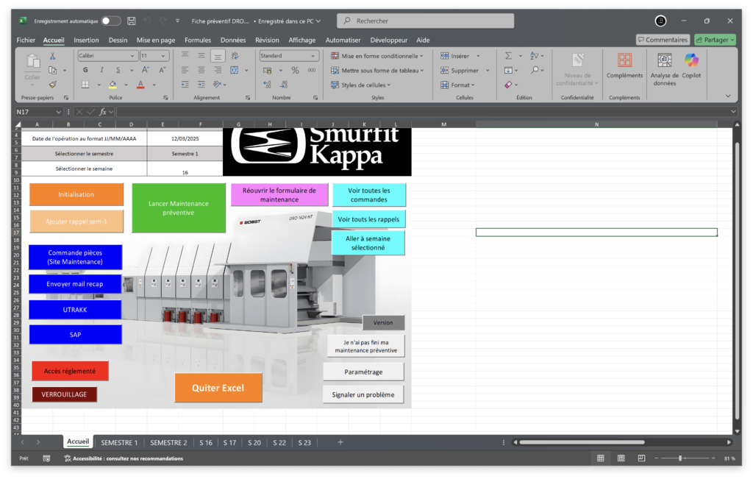Click the Cut scissors icon

coord(52,56)
